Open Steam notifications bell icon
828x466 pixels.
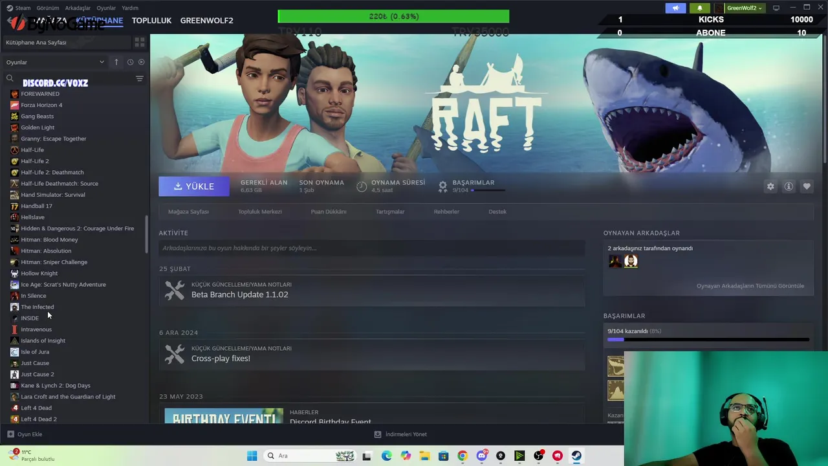(699, 8)
